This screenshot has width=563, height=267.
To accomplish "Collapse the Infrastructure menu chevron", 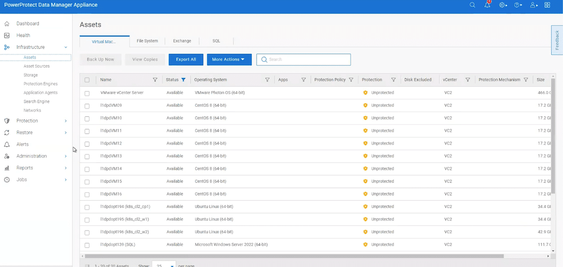I will click(x=66, y=47).
